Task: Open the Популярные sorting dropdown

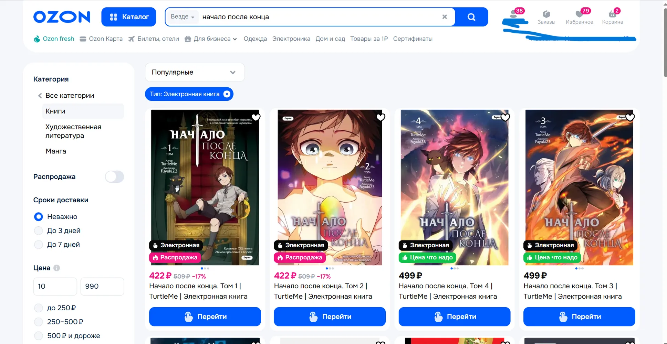Action: 195,72
